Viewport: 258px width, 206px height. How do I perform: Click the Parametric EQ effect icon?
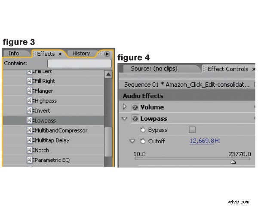tap(29, 160)
